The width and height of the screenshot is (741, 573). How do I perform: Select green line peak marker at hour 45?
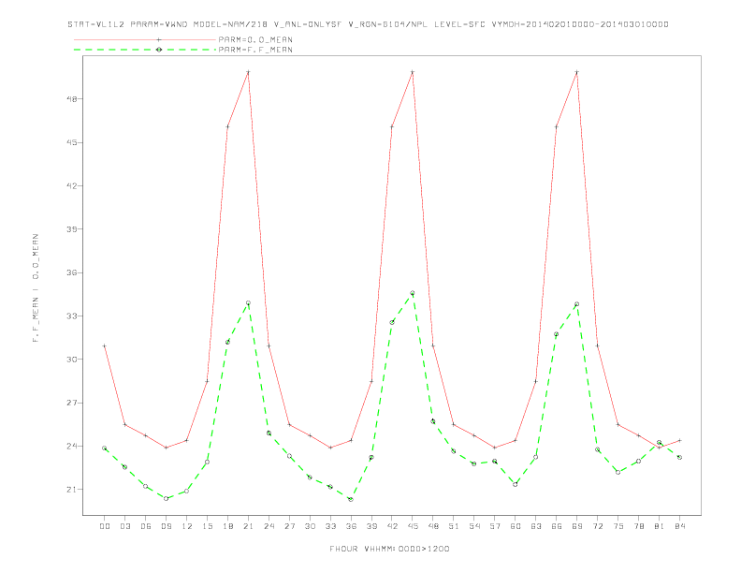[x=413, y=293]
